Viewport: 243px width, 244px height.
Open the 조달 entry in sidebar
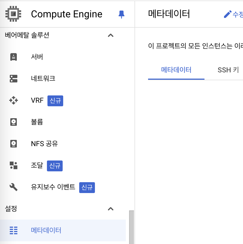click(x=37, y=166)
